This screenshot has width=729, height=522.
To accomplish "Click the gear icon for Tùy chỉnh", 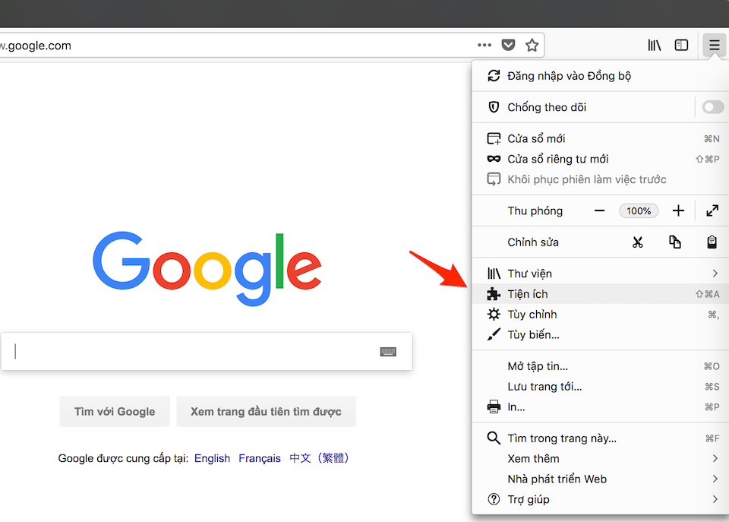I will click(494, 315).
